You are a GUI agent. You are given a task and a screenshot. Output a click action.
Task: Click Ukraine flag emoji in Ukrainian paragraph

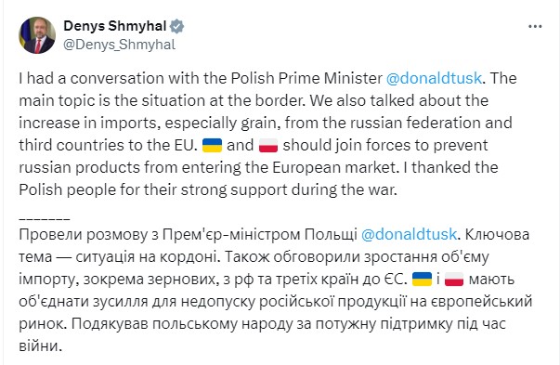pos(422,279)
